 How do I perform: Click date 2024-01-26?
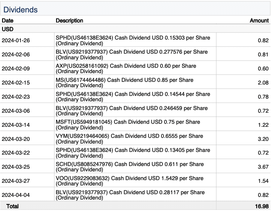[16, 41]
